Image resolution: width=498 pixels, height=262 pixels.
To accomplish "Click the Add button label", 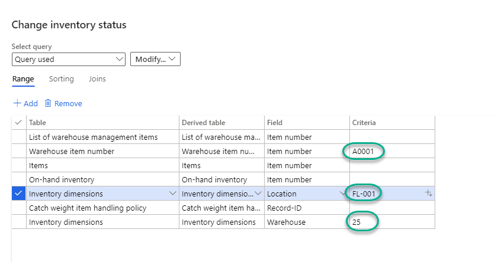I will pos(30,104).
